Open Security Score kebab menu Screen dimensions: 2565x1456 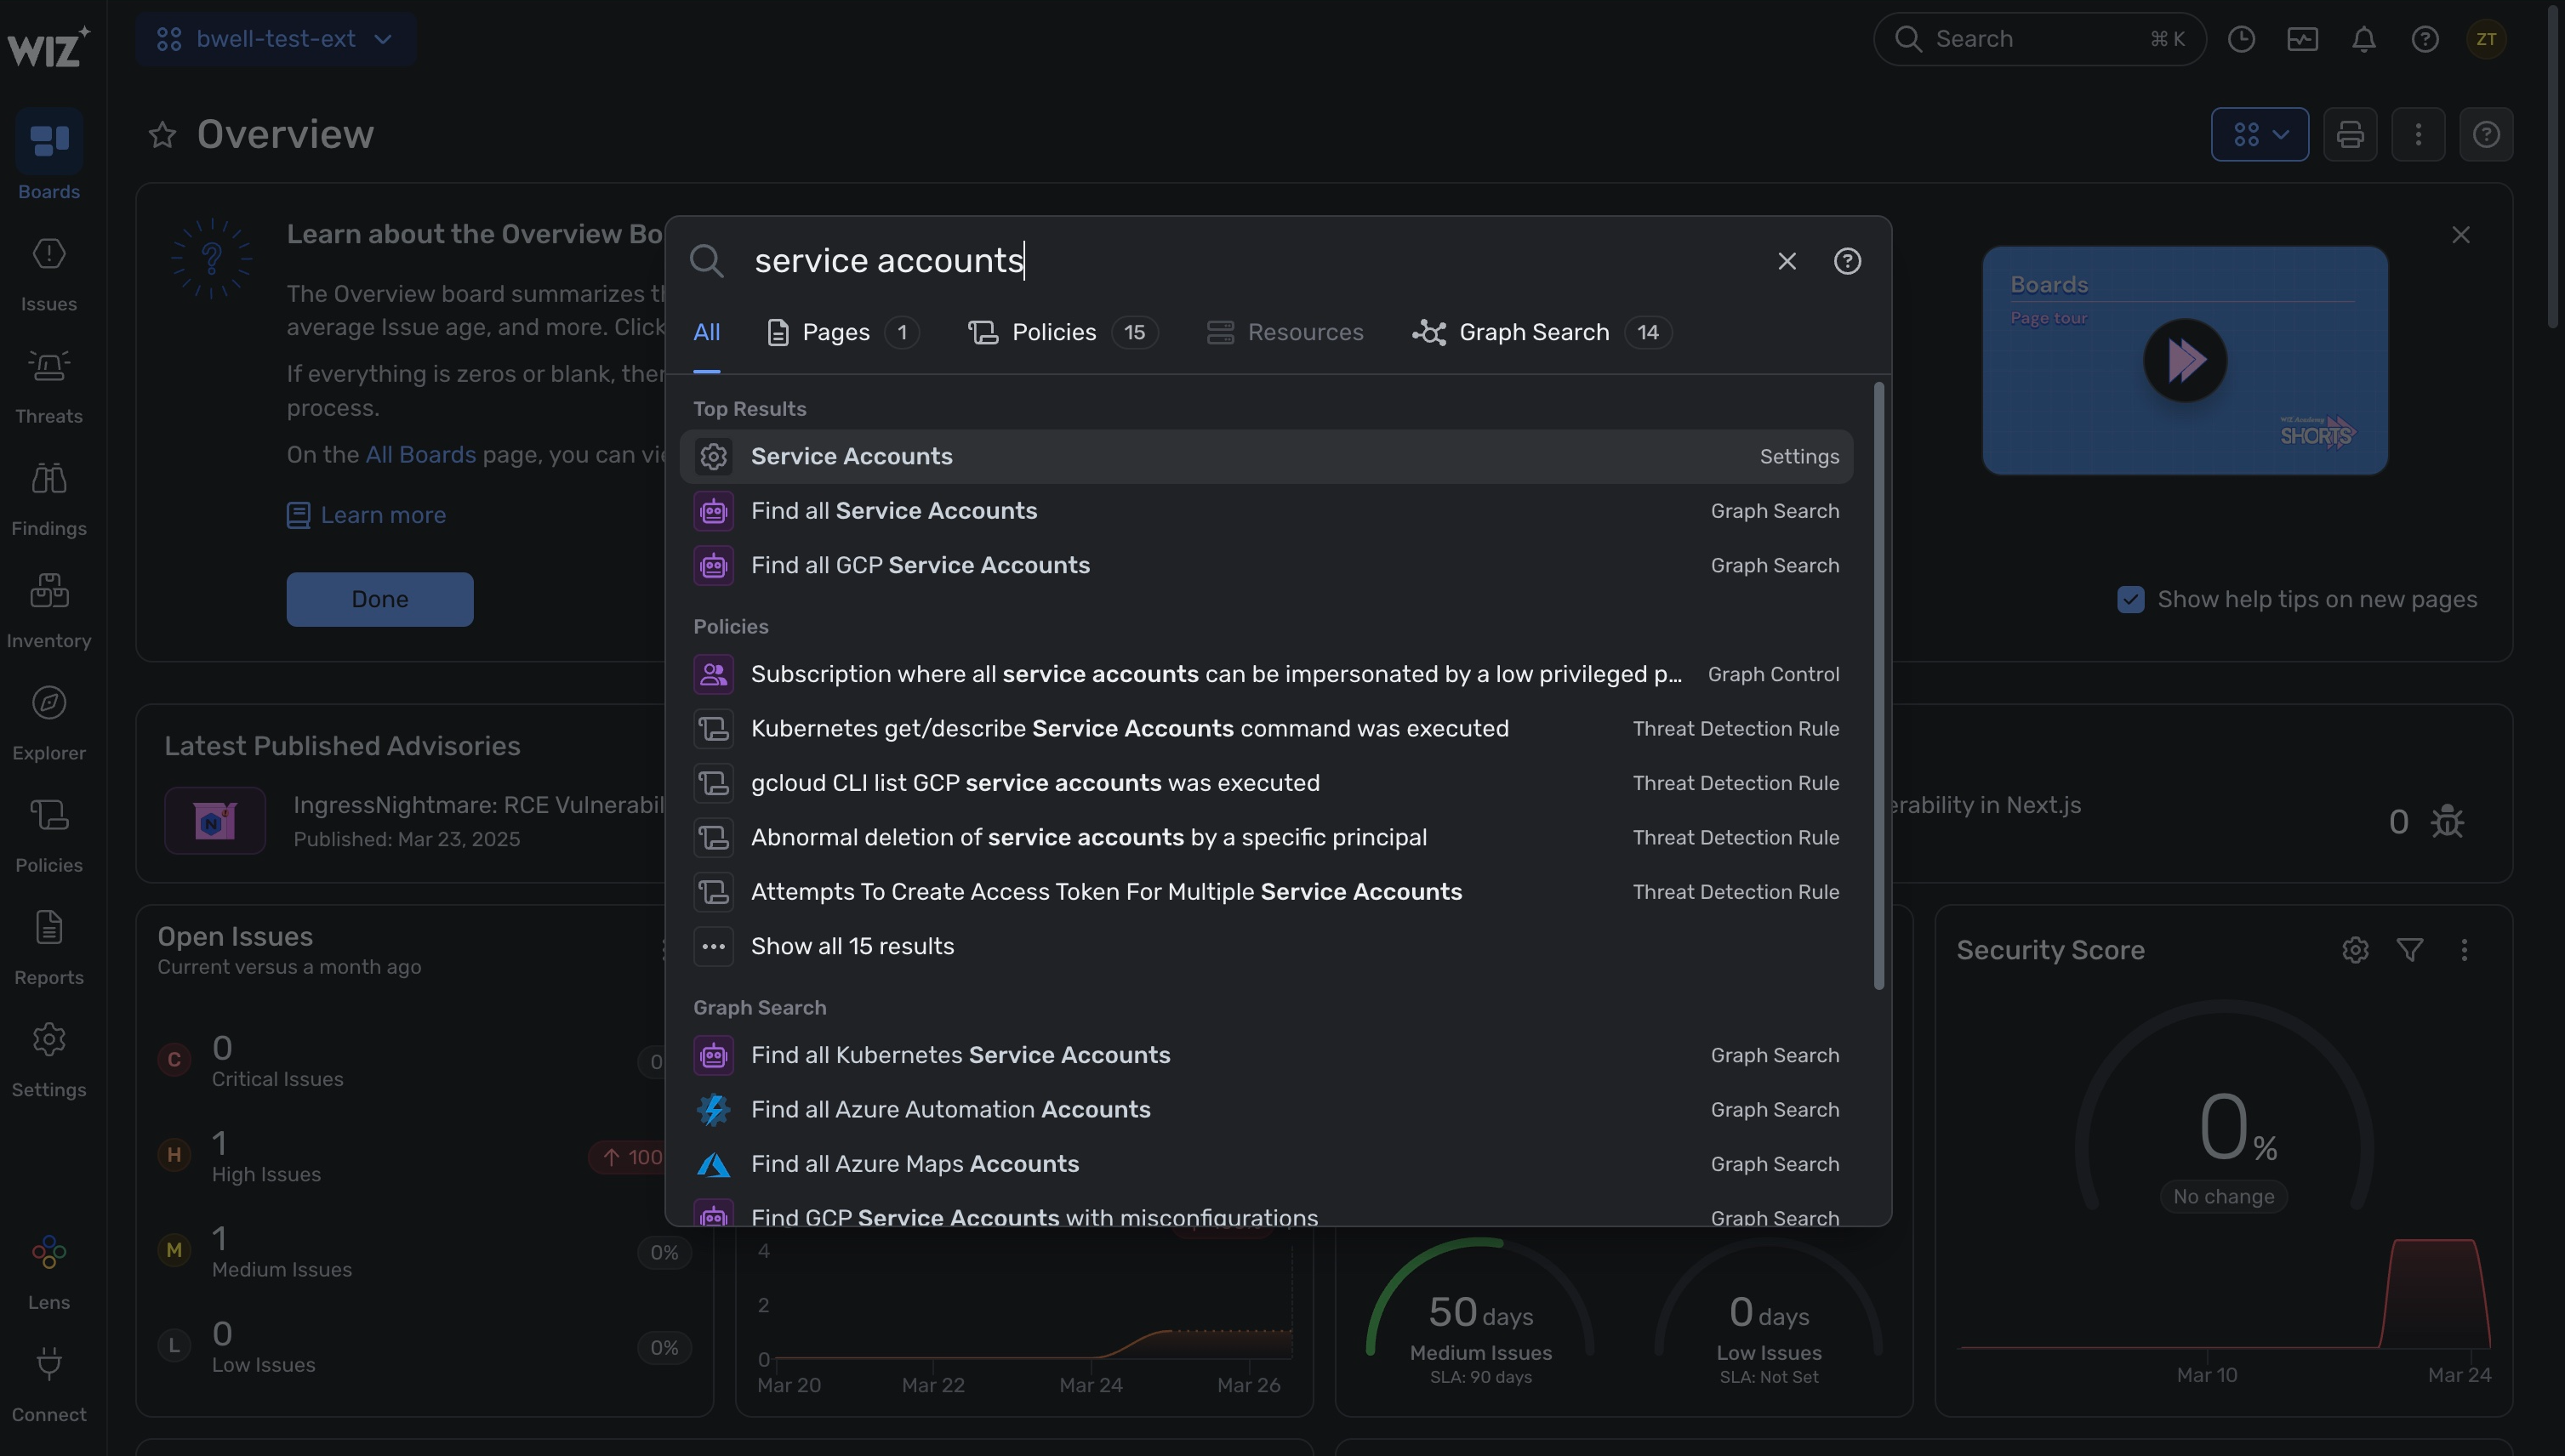[2464, 950]
